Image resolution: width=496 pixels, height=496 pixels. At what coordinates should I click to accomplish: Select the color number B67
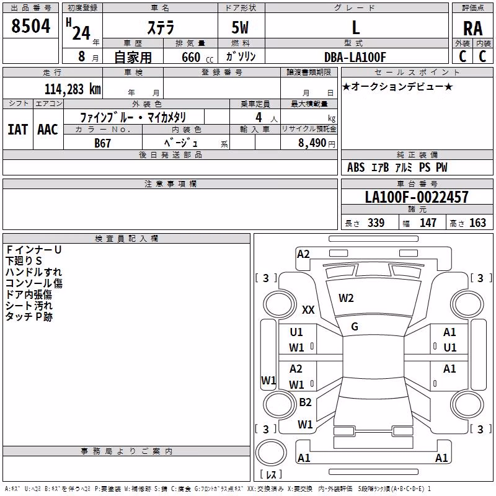pos(102,143)
